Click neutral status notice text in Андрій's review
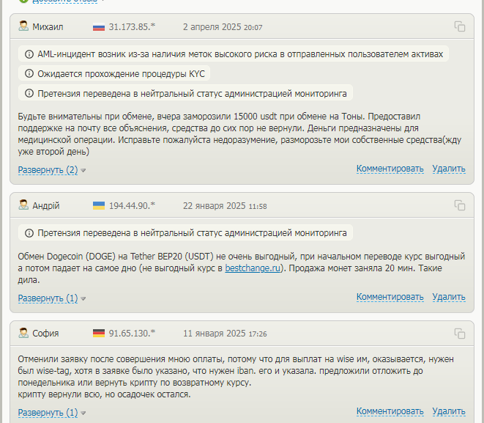484x423 pixels. 192,233
